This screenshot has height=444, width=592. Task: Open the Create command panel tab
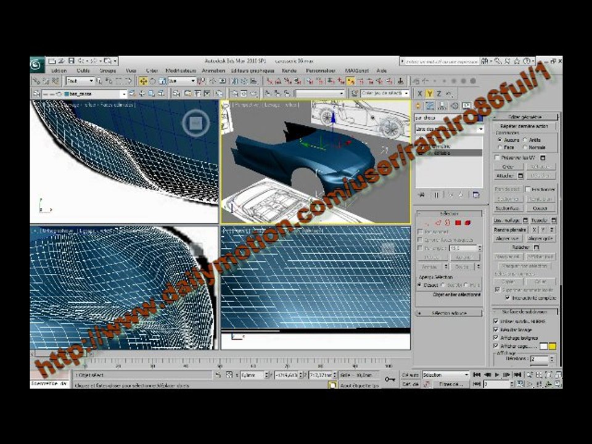point(418,106)
